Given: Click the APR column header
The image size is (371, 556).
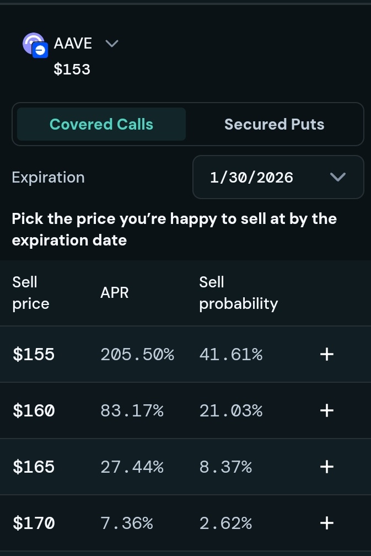Looking at the screenshot, I should click(115, 293).
